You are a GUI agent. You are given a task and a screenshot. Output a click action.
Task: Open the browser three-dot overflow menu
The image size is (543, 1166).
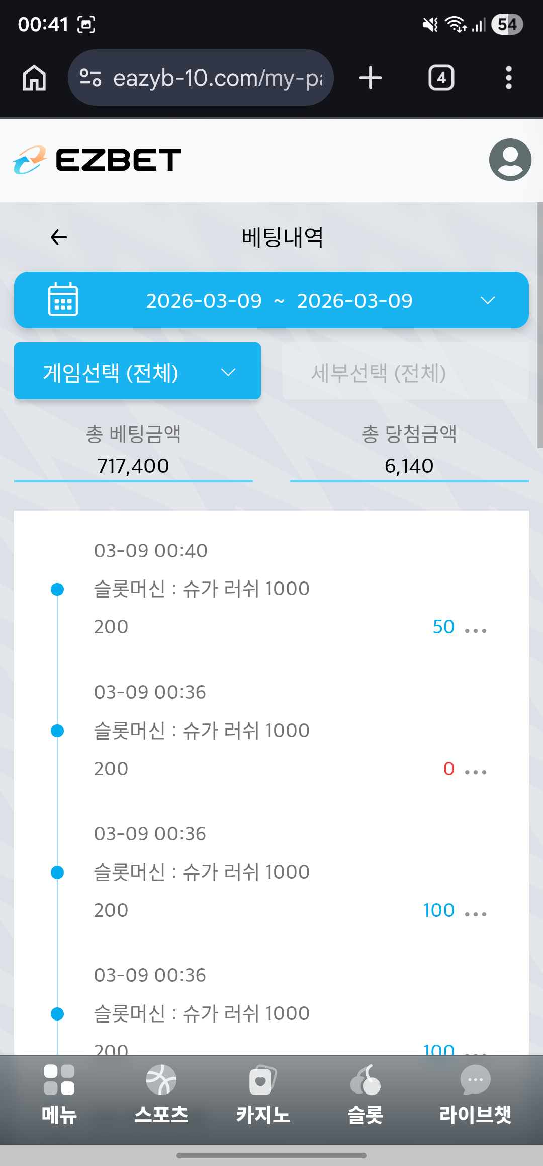(x=509, y=78)
